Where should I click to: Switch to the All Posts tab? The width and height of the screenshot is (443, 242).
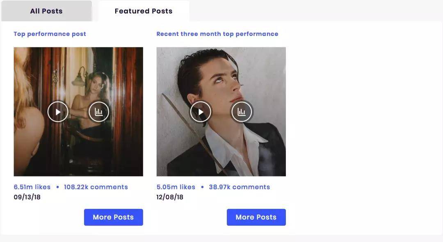(x=46, y=11)
